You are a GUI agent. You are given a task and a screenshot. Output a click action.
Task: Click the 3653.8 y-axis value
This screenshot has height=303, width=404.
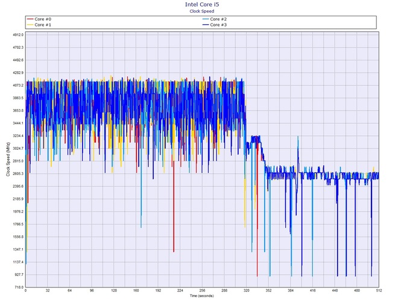click(x=18, y=110)
